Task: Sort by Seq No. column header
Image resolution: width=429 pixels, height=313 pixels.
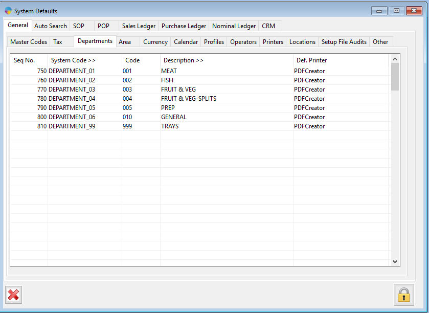Action: point(29,60)
